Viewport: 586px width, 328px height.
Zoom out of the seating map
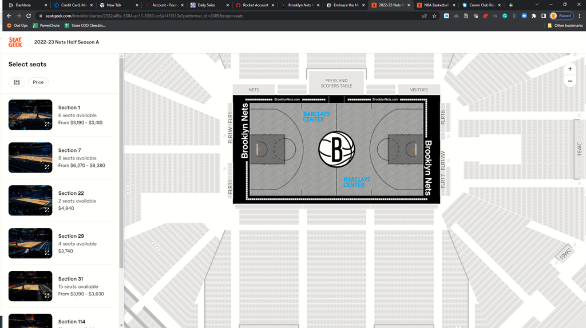tap(570, 82)
